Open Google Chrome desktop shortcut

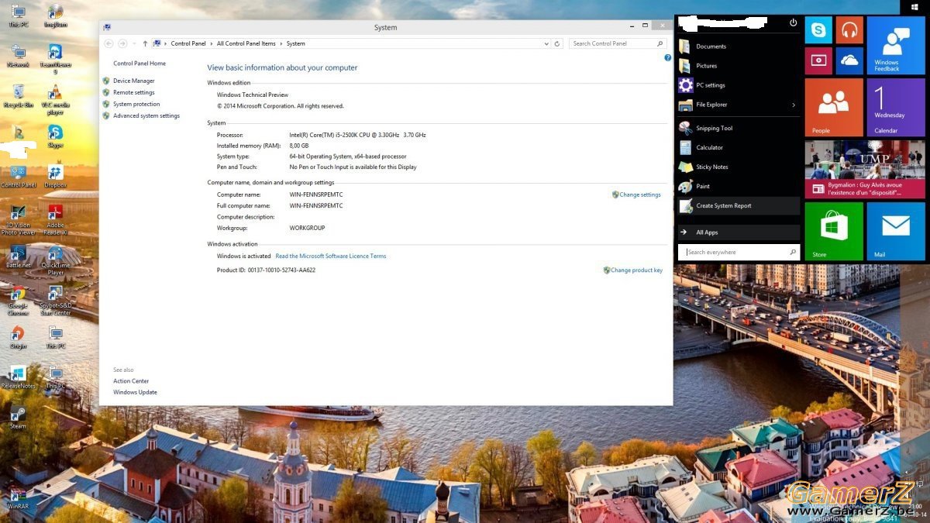point(18,300)
